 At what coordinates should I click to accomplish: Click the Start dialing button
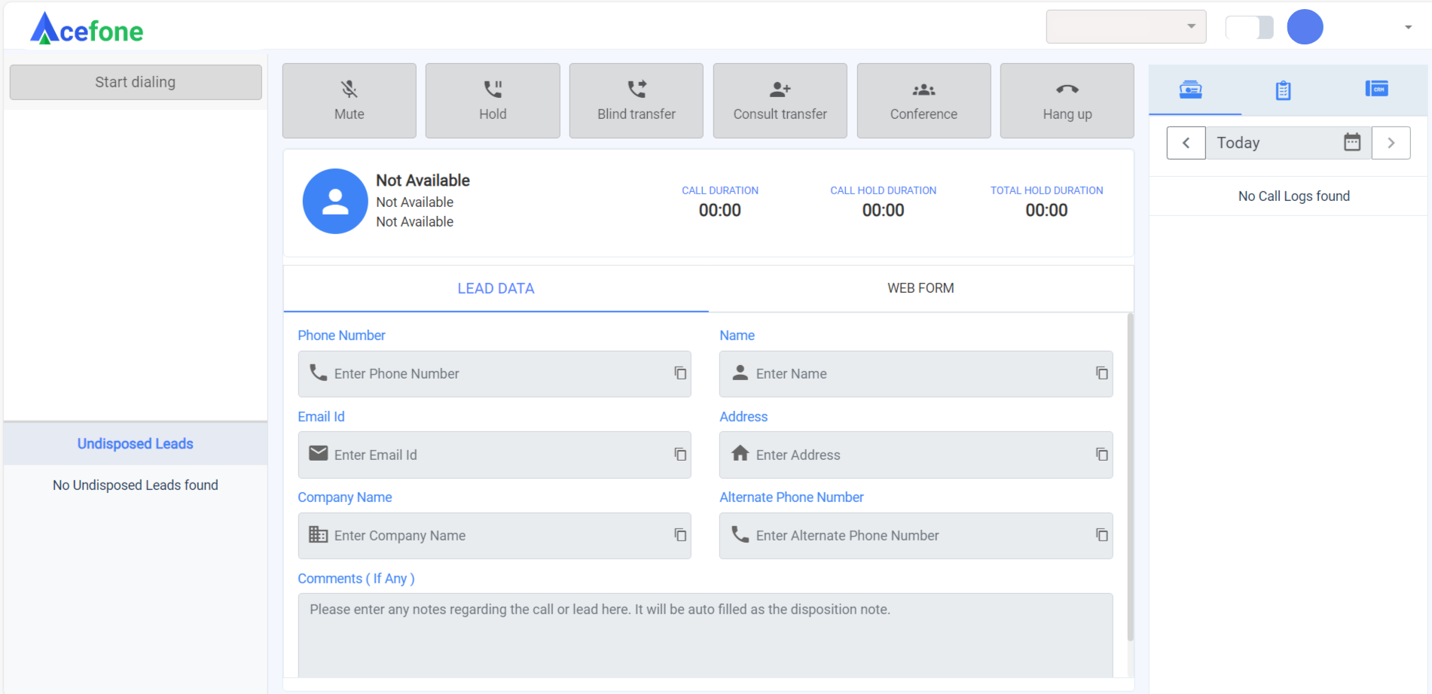136,82
